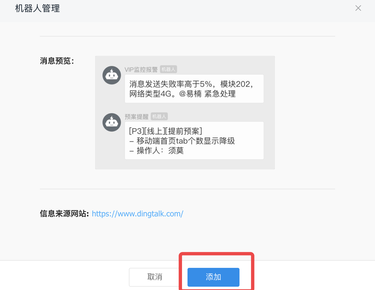The height and width of the screenshot is (290, 375).
Task: Click the [P3][线上][提前预案] message line
Action: pos(166,131)
